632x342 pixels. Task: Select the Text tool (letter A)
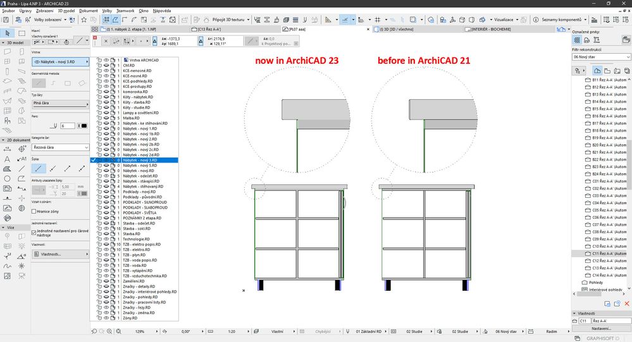tap(7, 159)
